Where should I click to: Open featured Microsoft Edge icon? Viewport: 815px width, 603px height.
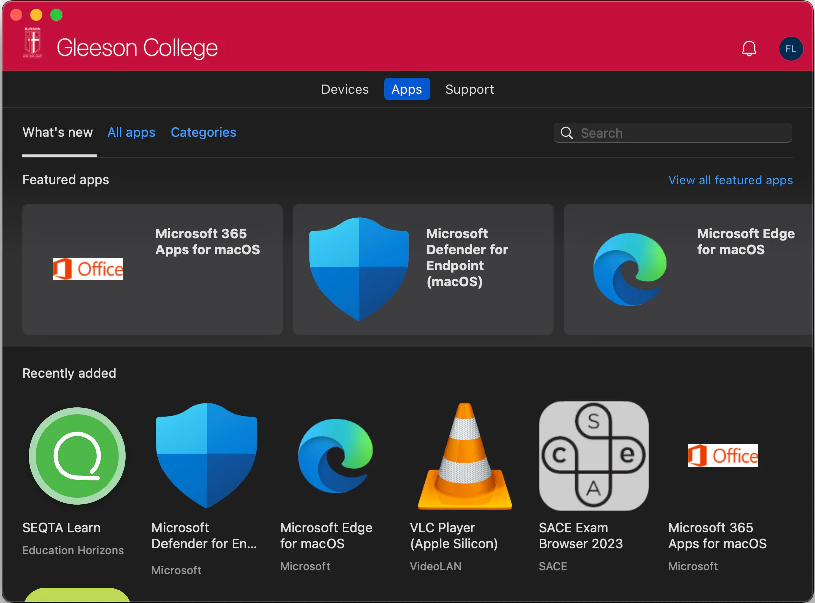[630, 269]
